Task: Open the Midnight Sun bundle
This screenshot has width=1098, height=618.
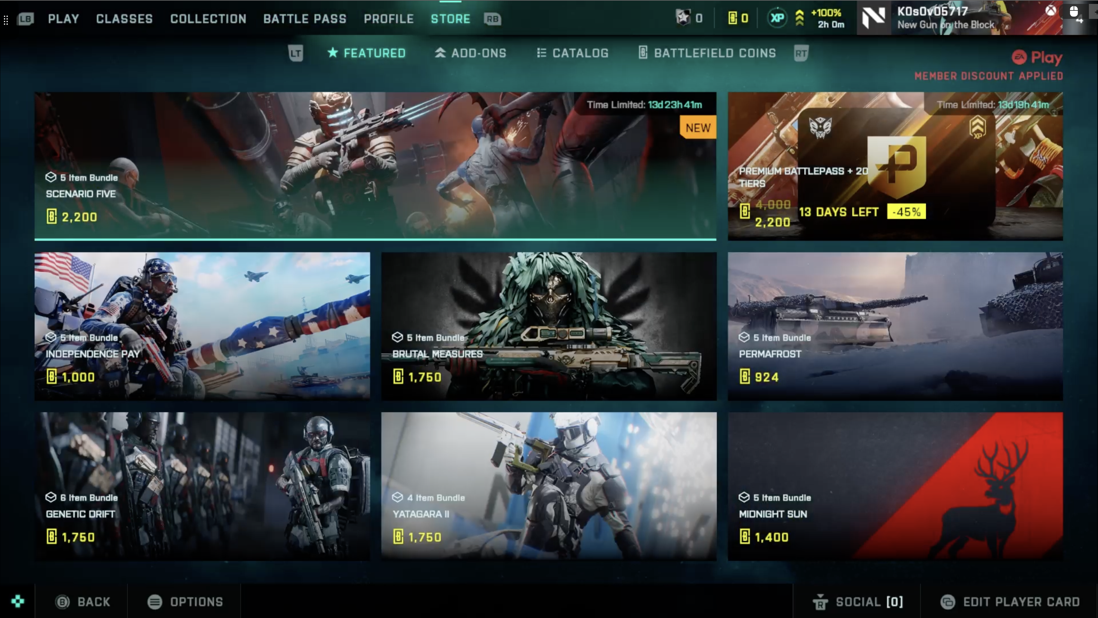Action: tap(895, 486)
